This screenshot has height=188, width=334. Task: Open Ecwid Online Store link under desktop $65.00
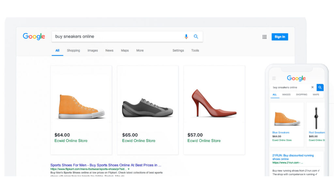[x=139, y=141]
